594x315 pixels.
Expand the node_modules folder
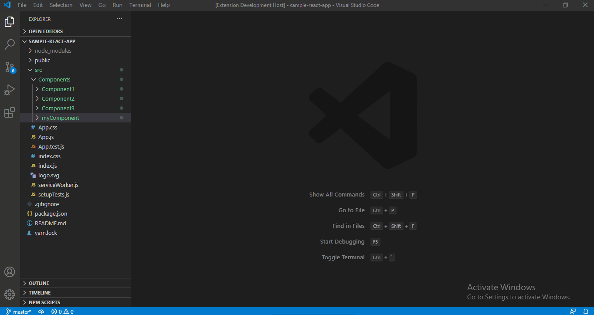(x=75, y=51)
